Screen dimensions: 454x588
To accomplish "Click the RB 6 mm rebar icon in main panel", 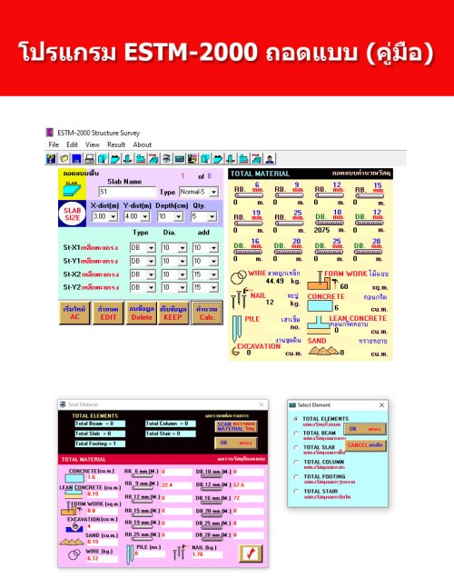I will click(x=249, y=195).
